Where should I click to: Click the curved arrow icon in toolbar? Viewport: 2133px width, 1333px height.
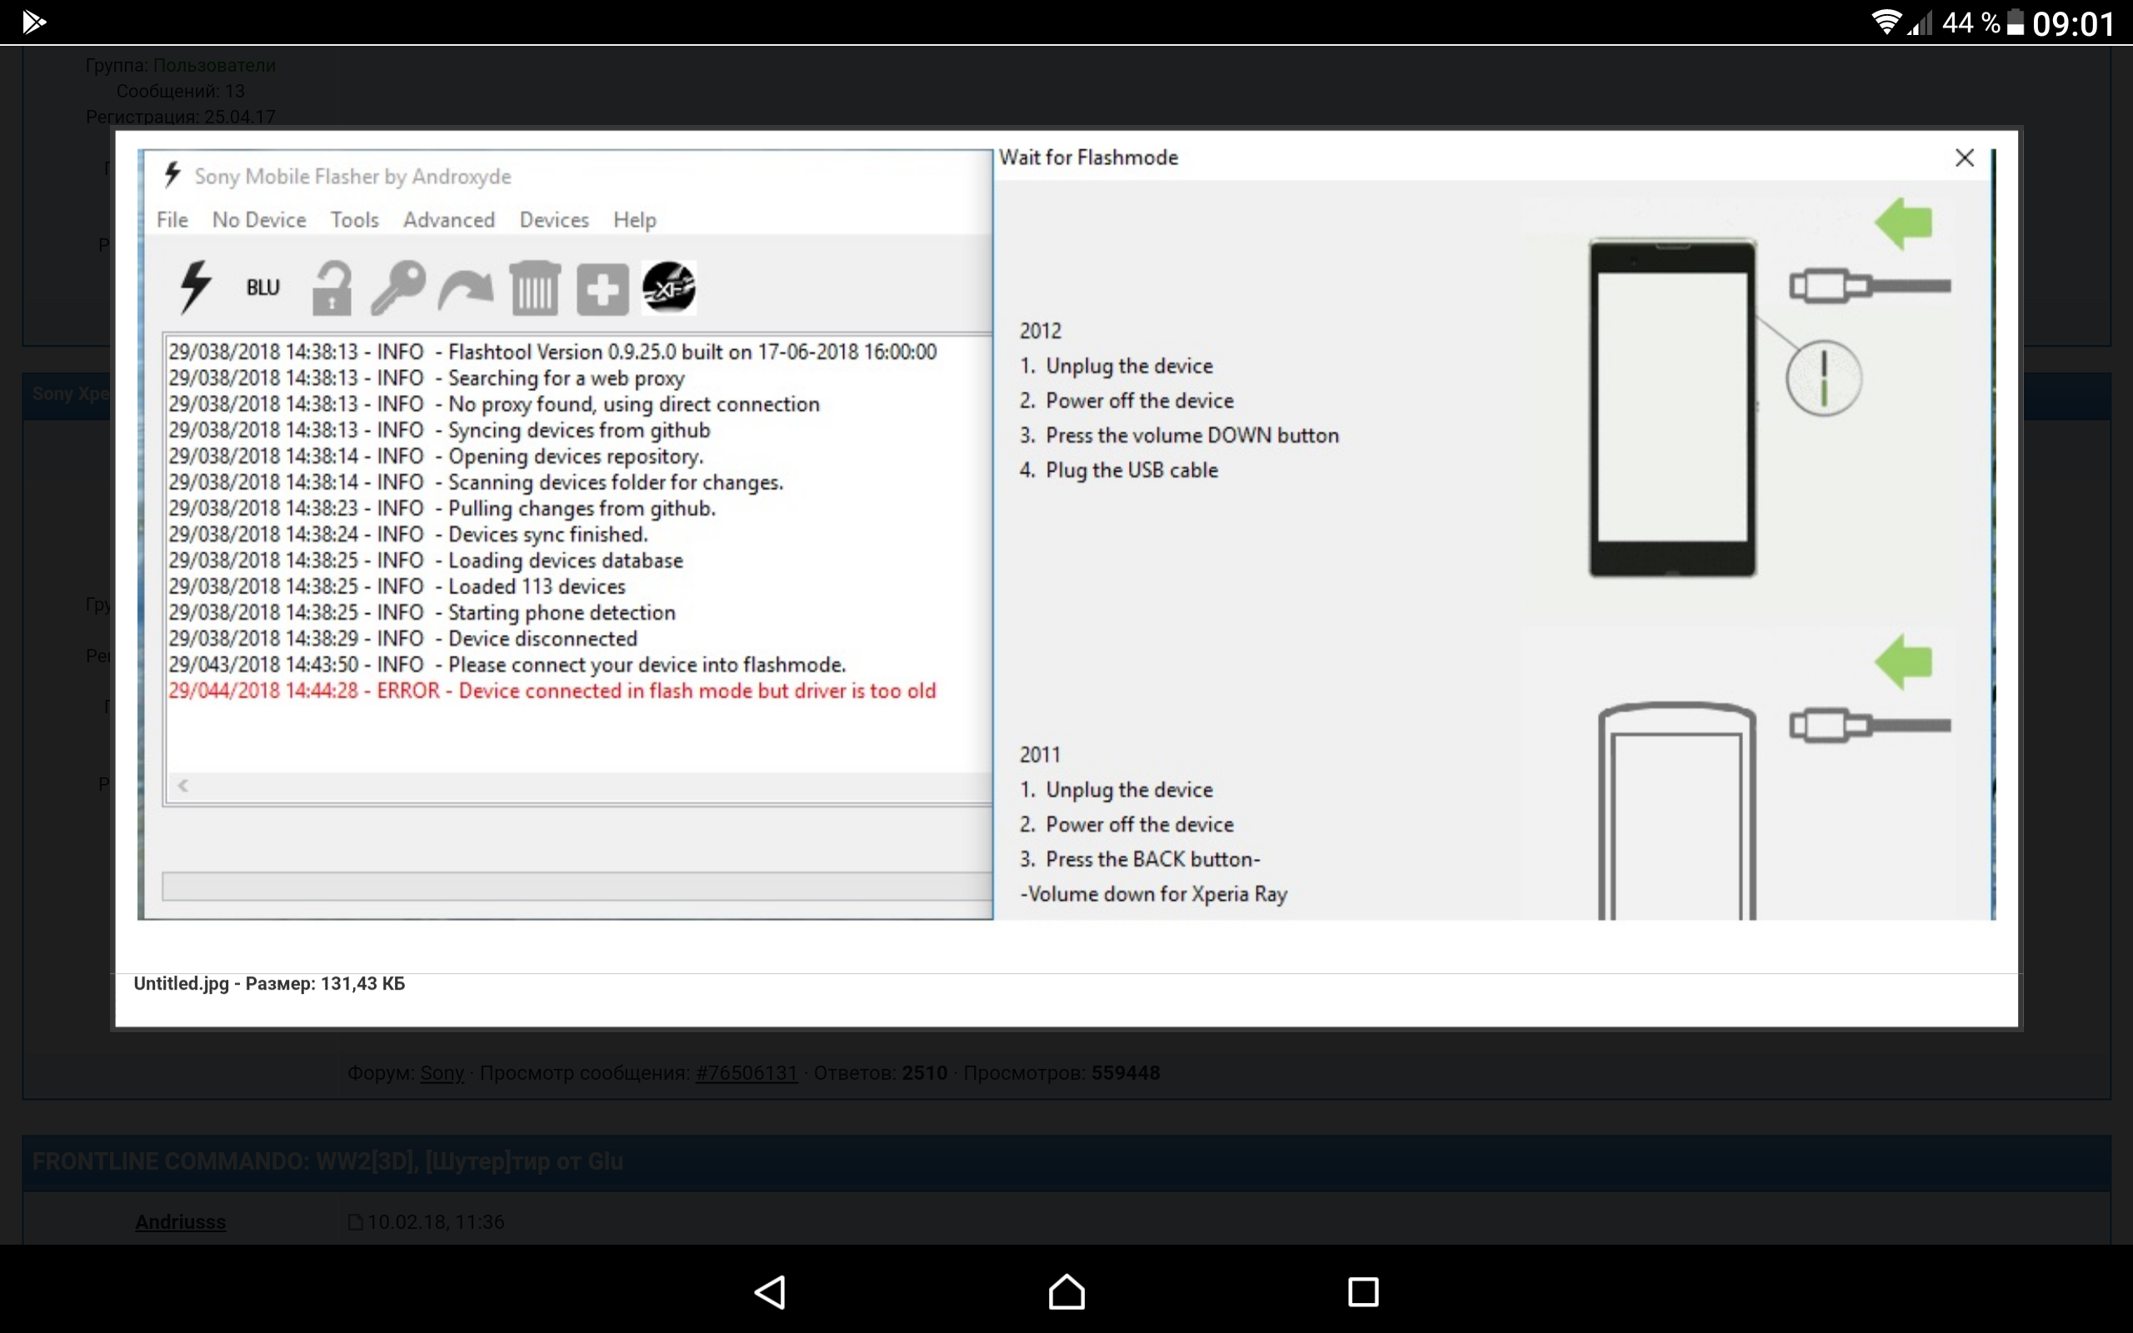point(466,289)
